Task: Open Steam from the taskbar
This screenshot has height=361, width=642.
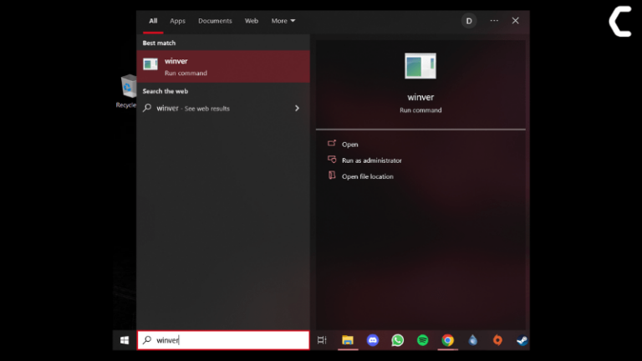Action: click(522, 340)
